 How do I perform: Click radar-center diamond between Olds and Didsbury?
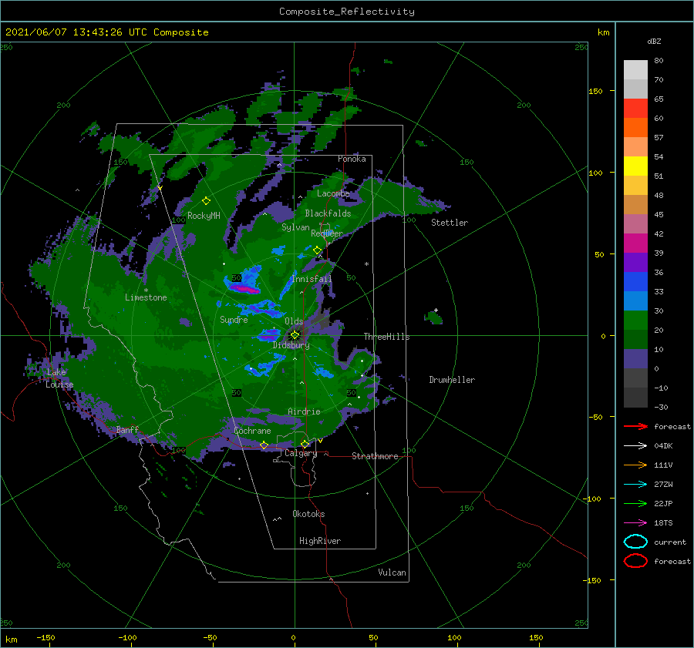pos(295,335)
